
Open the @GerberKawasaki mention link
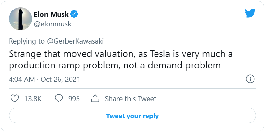coord(75,41)
